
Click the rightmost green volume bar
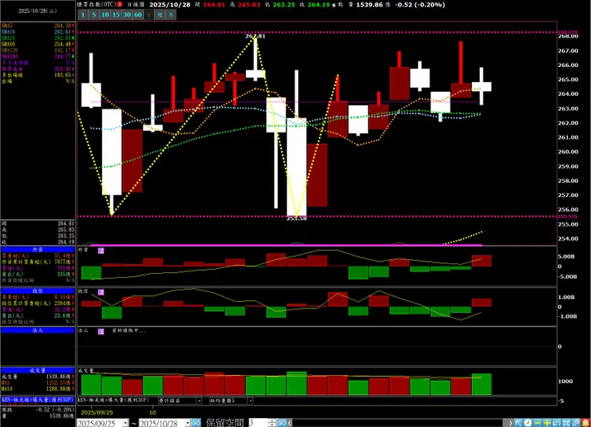pyautogui.click(x=482, y=385)
